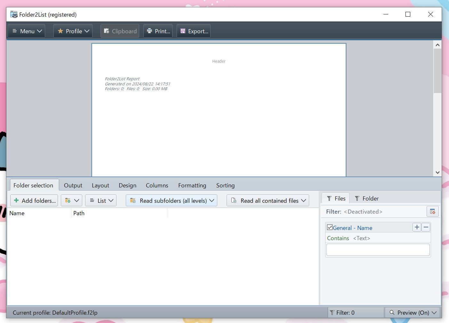Image resolution: width=449 pixels, height=323 pixels.
Task: Click the Folder2List app icon in title bar
Action: 14,14
